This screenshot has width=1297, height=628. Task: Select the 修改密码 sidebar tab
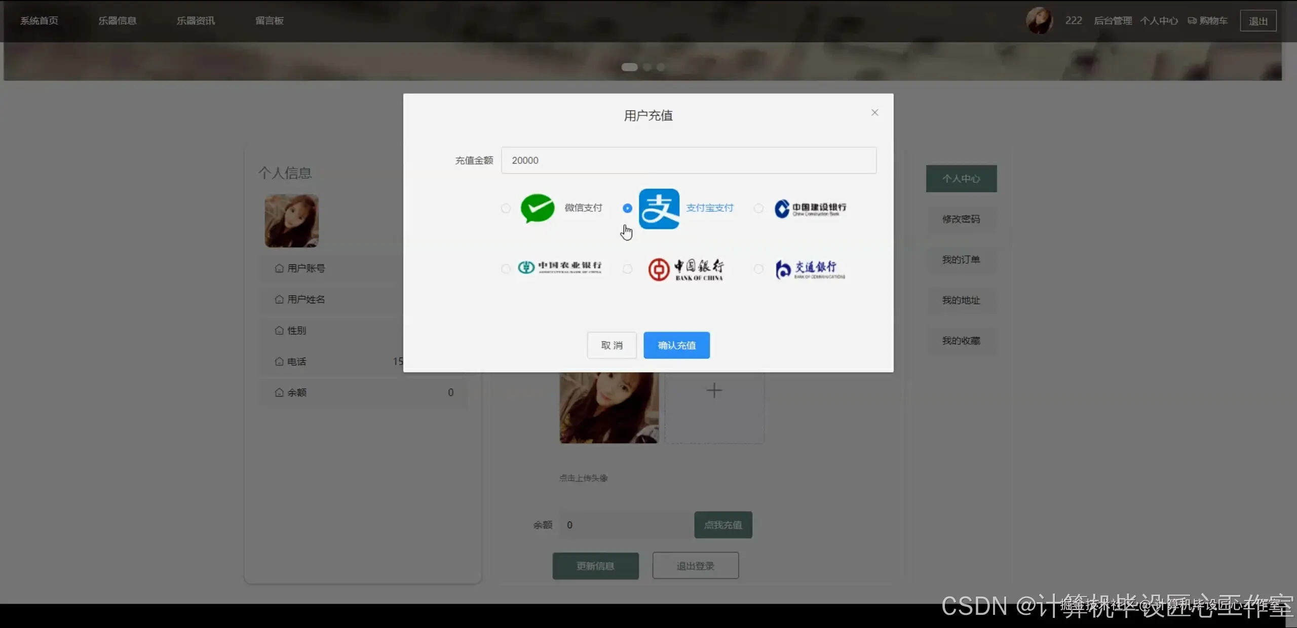coord(961,219)
